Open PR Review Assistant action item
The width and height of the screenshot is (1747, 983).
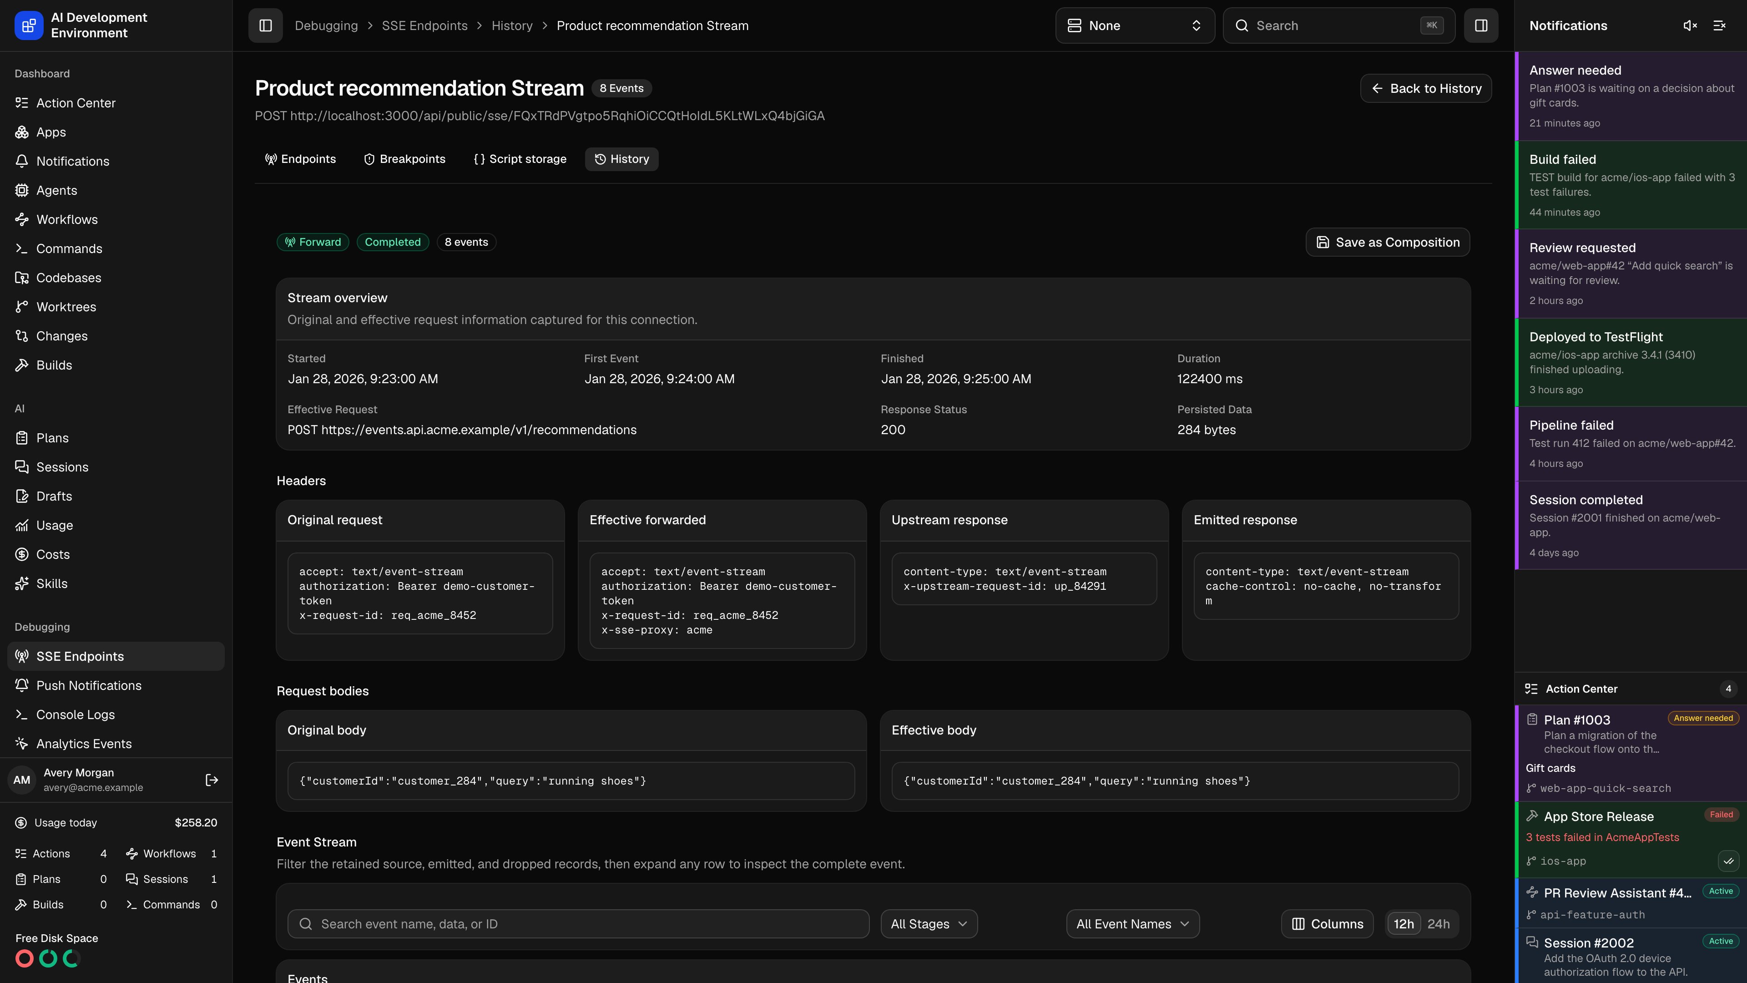pos(1631,904)
